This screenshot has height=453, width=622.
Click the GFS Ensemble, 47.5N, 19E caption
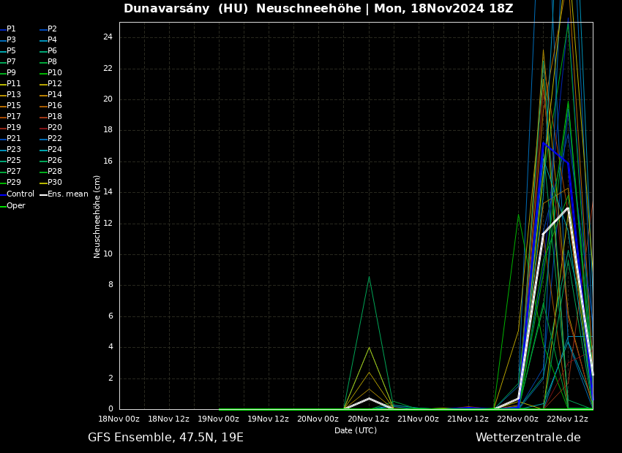coord(165,438)
